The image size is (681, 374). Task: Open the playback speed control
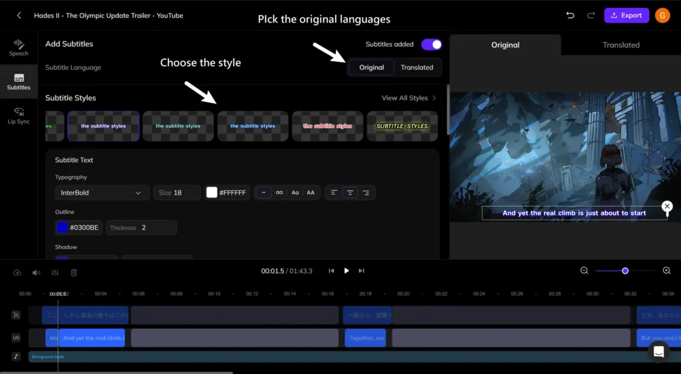point(17,272)
